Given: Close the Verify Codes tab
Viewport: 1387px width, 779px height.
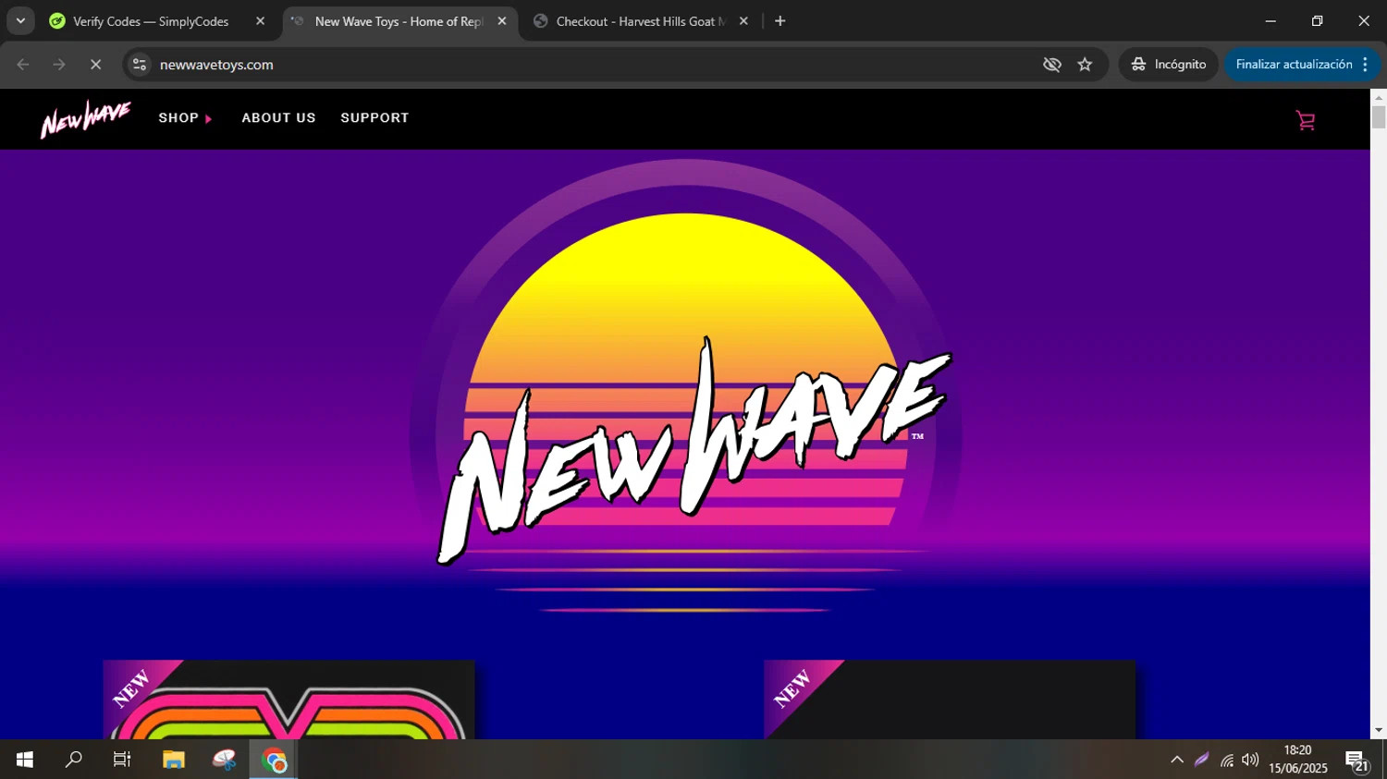Looking at the screenshot, I should [260, 21].
